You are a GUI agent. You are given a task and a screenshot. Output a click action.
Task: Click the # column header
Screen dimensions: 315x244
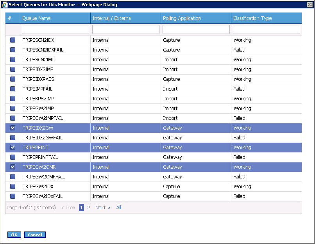[13, 18]
